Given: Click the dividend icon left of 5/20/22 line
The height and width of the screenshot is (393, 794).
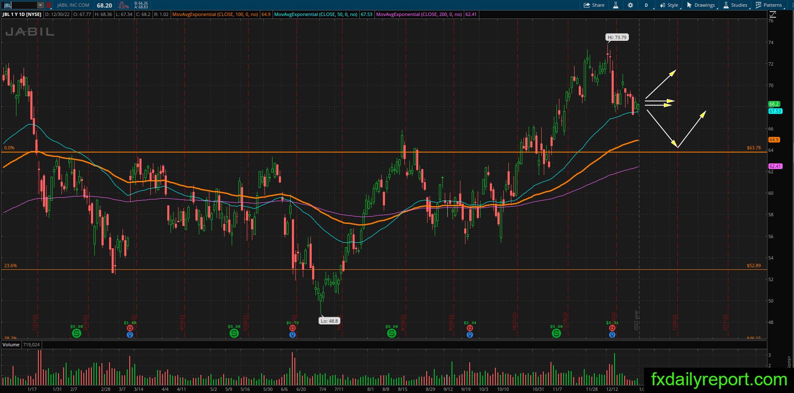Looking at the screenshot, I should pos(234,333).
